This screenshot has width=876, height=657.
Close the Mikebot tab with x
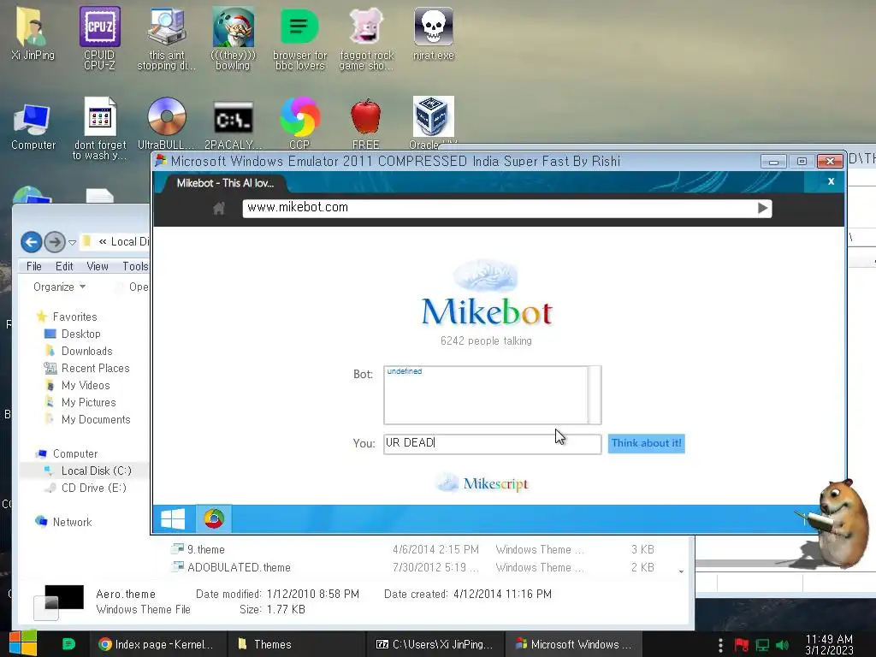[831, 181]
